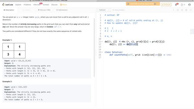
Task: Click the 'class Solution:' line
Action: [114, 52]
